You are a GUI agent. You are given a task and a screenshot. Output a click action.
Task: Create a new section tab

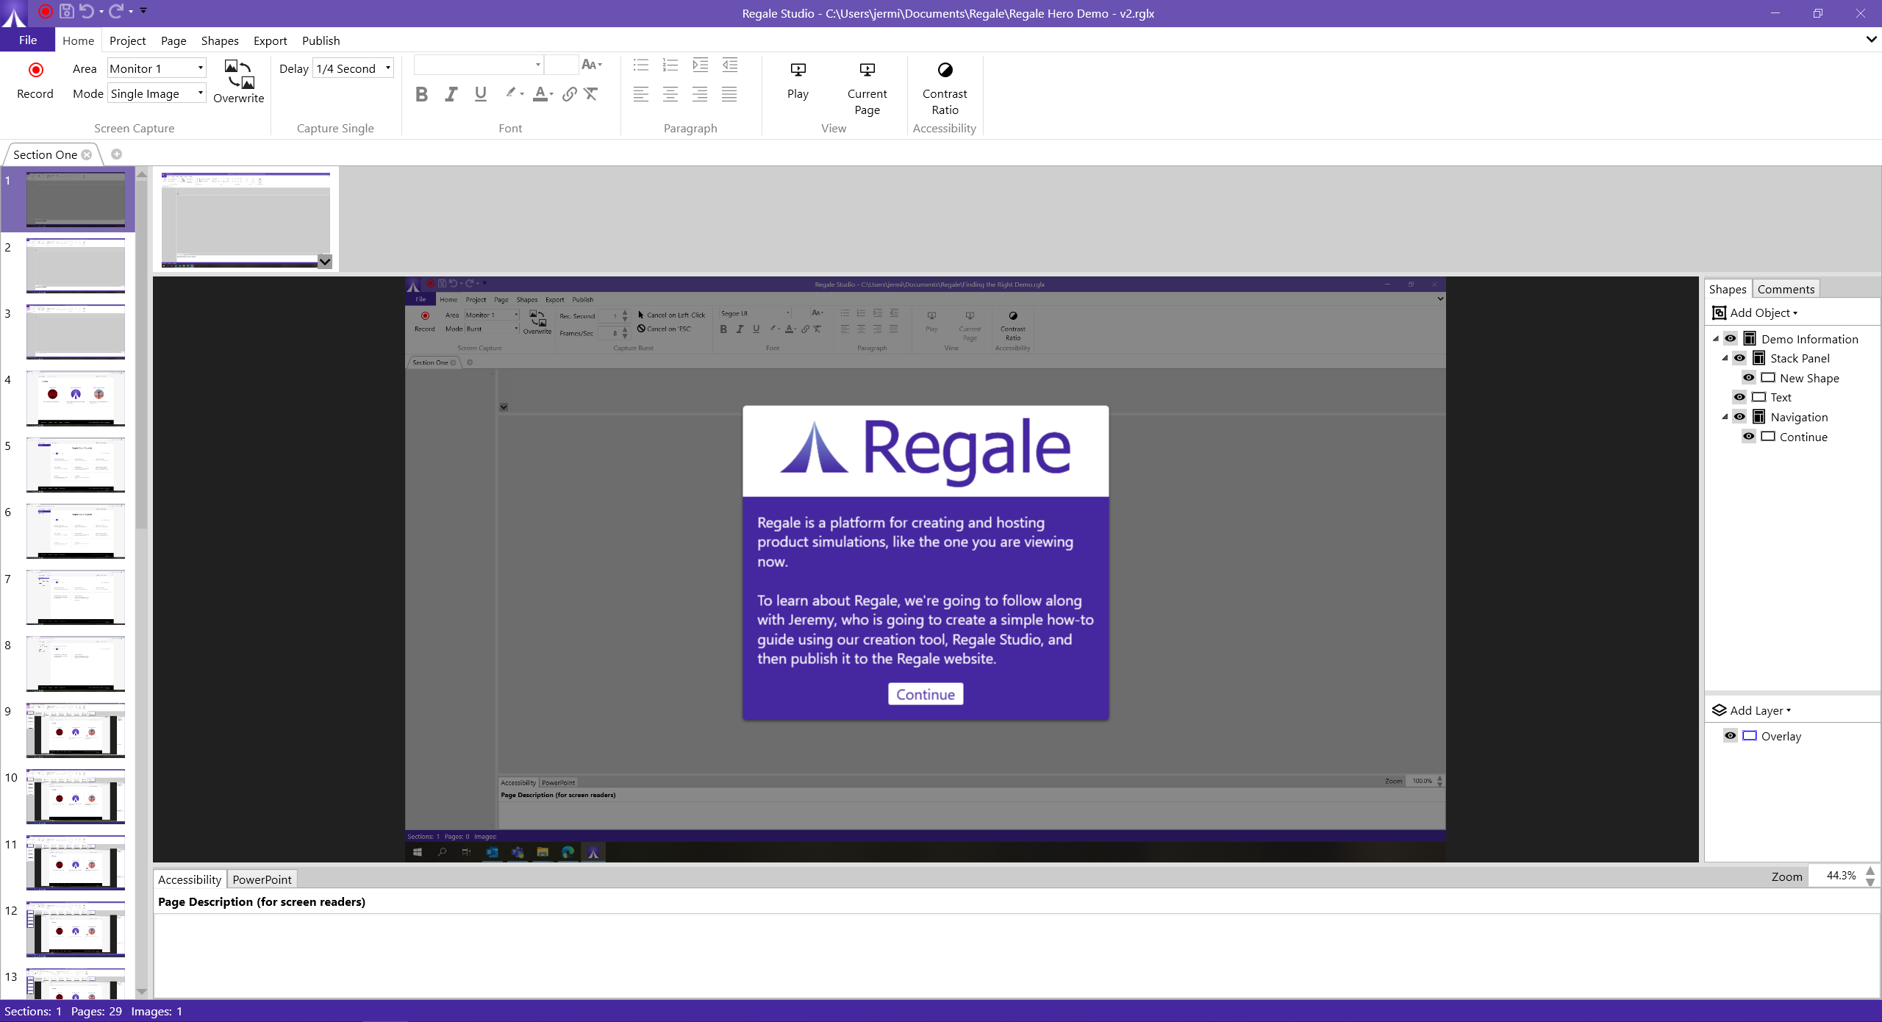click(116, 154)
